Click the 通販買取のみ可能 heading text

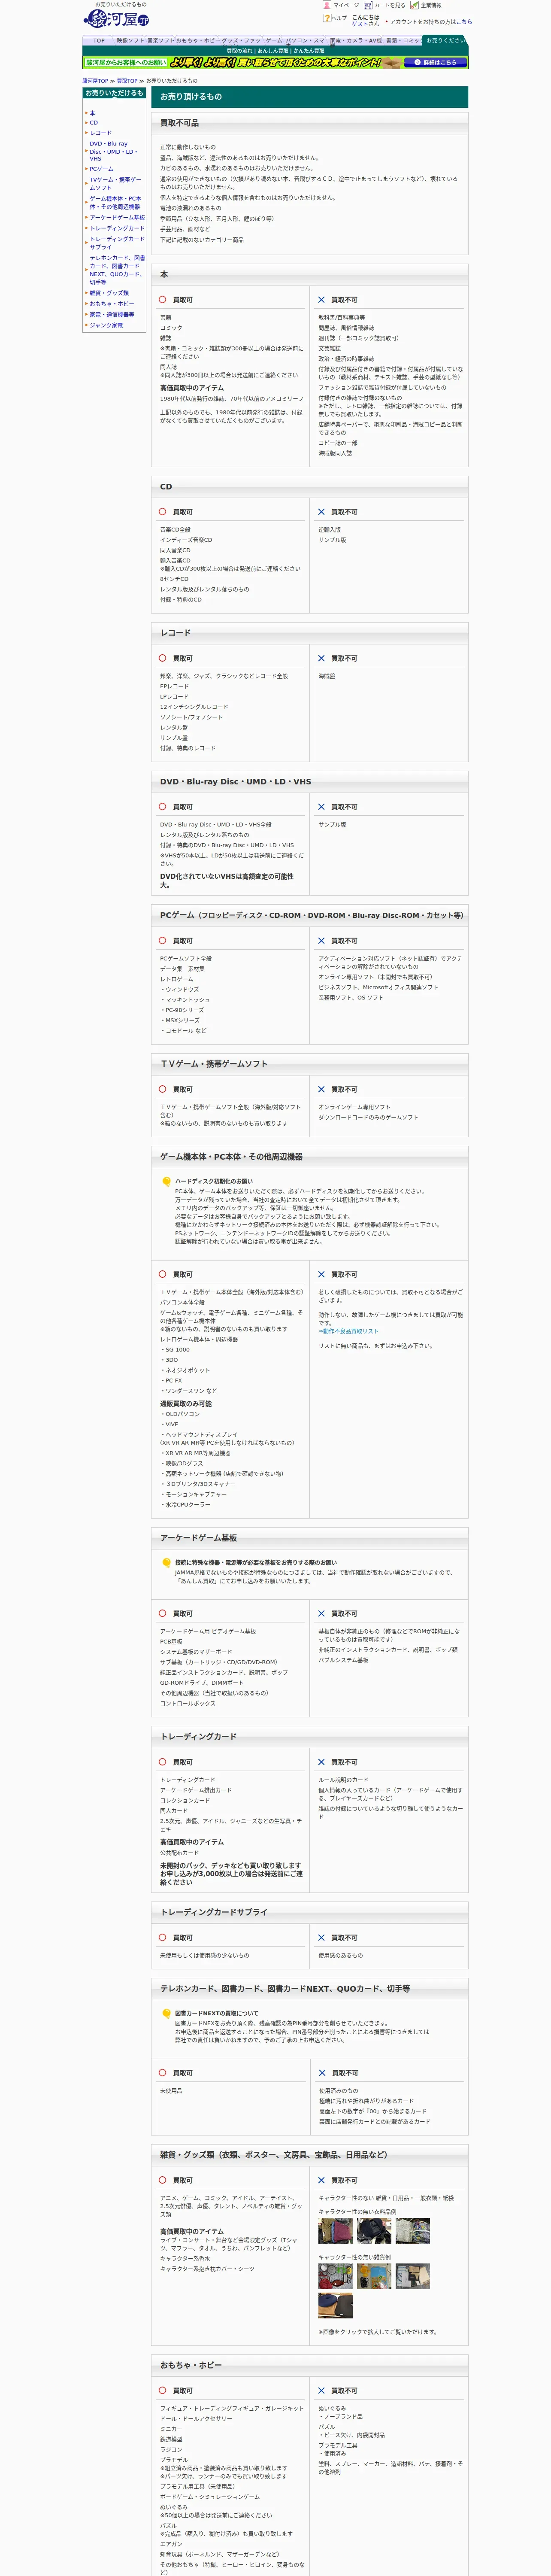[186, 1403]
